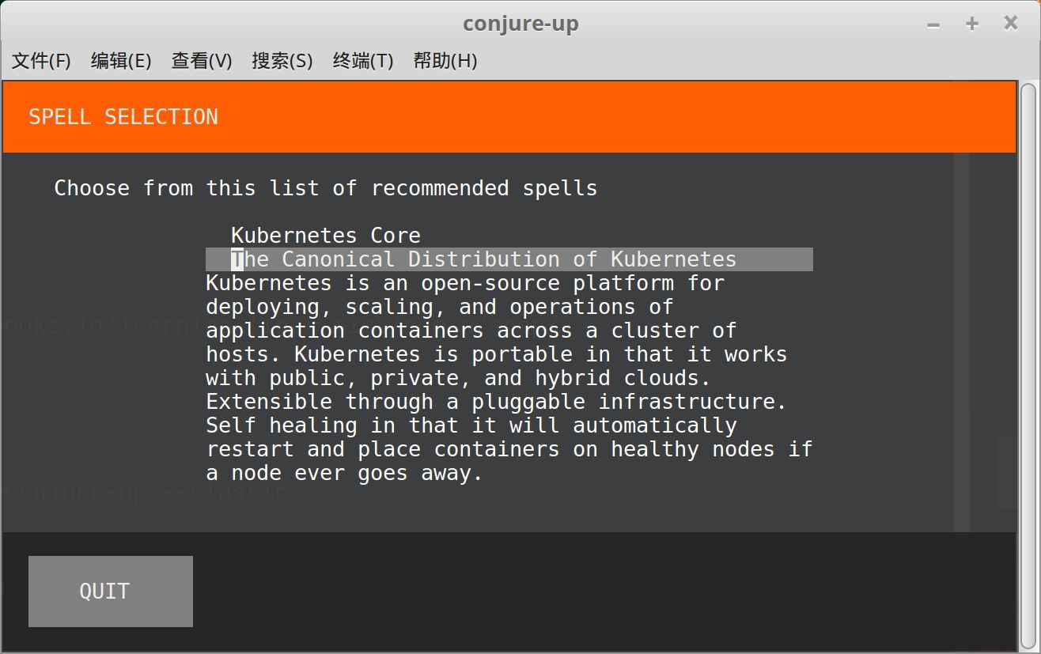Open the 帮助(H) menu
This screenshot has width=1041, height=654.
coord(445,61)
